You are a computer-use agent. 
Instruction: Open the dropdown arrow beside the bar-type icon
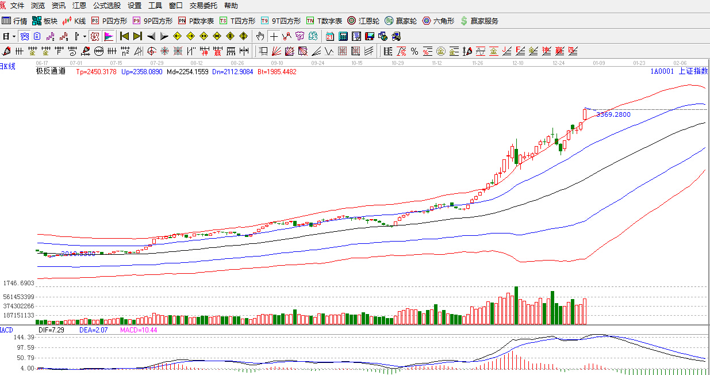click(x=85, y=36)
